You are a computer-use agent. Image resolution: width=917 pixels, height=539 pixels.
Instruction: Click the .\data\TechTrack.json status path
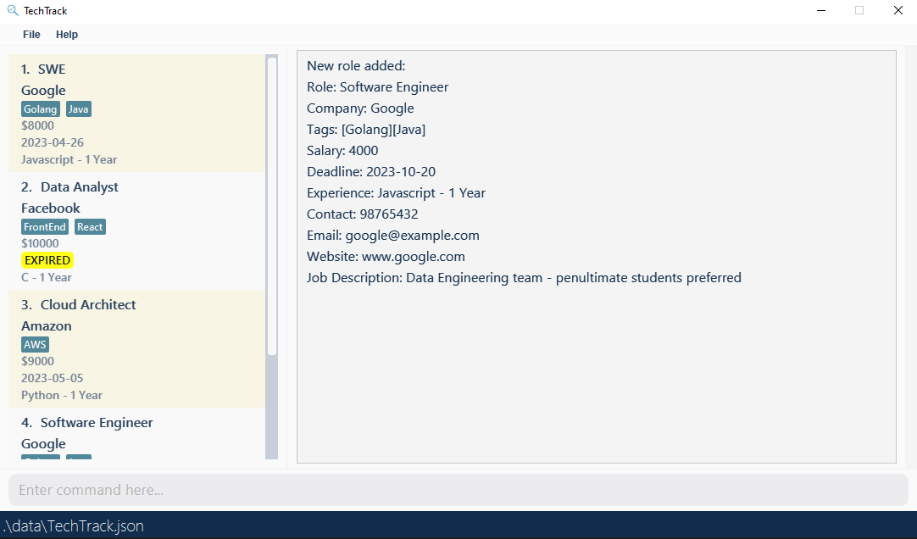[73, 526]
